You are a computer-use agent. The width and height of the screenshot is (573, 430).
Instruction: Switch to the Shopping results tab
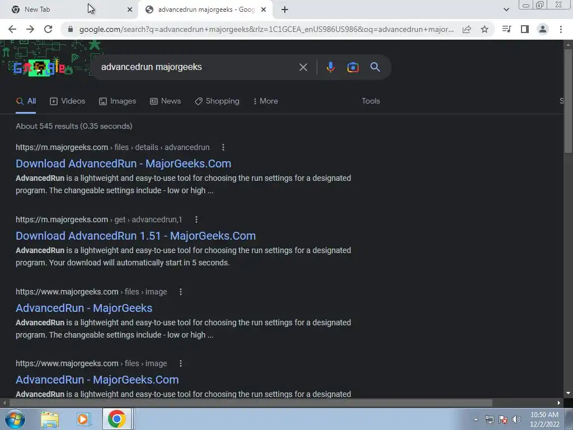click(x=217, y=101)
